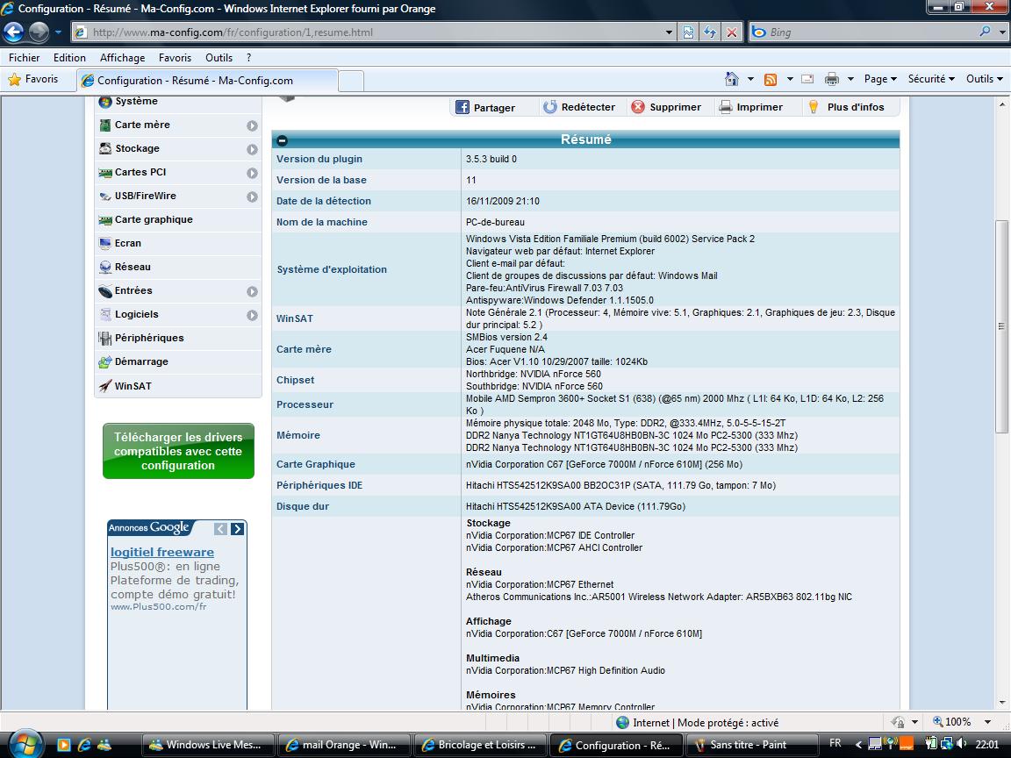
Task: Click the Plus d'infos button
Action: [x=846, y=107]
